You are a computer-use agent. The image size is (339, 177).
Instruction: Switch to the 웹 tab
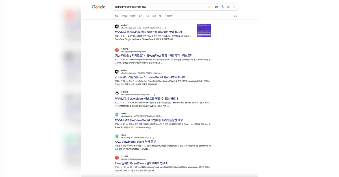(160, 16)
